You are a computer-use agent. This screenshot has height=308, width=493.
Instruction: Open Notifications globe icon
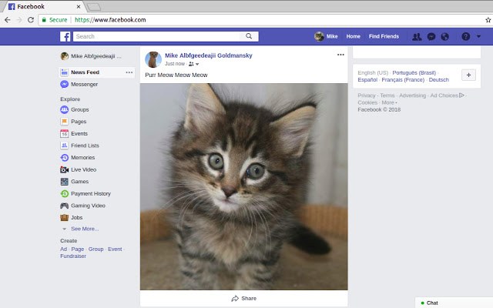(445, 36)
